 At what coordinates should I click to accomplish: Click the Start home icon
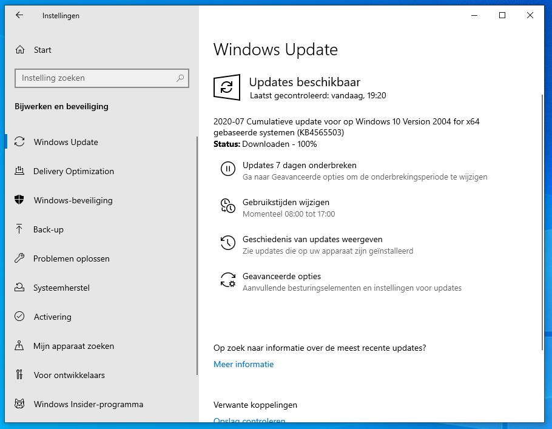click(20, 50)
